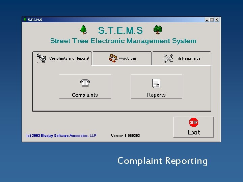Open the Reports button
Image resolution: width=243 pixels, height=182 pixels.
(156, 87)
